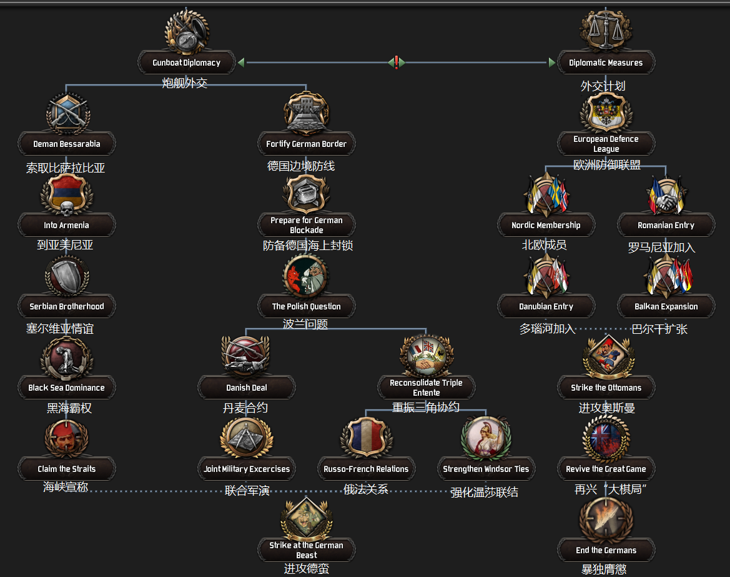Screen dimensions: 730x577
Task: Select the Strengthen Windsor Ties Britannia icon
Action: tap(486, 438)
